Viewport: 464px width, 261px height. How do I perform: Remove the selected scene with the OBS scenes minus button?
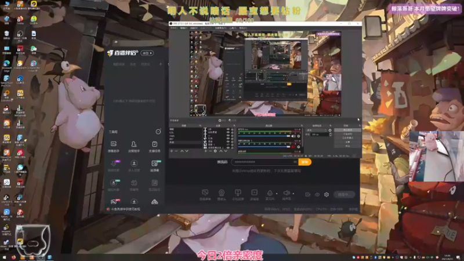coord(176,151)
